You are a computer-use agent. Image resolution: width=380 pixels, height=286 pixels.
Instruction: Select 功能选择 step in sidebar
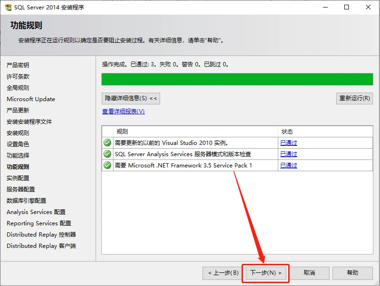[x=18, y=156]
